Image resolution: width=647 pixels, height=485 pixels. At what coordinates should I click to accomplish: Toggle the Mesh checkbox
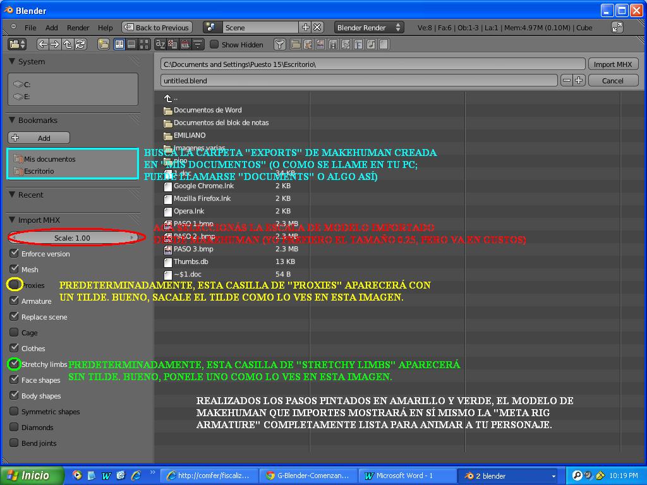14,269
